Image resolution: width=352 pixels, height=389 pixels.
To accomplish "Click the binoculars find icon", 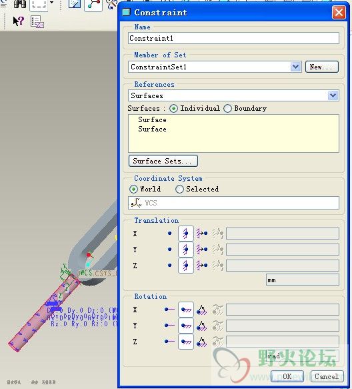I will 20,3.
